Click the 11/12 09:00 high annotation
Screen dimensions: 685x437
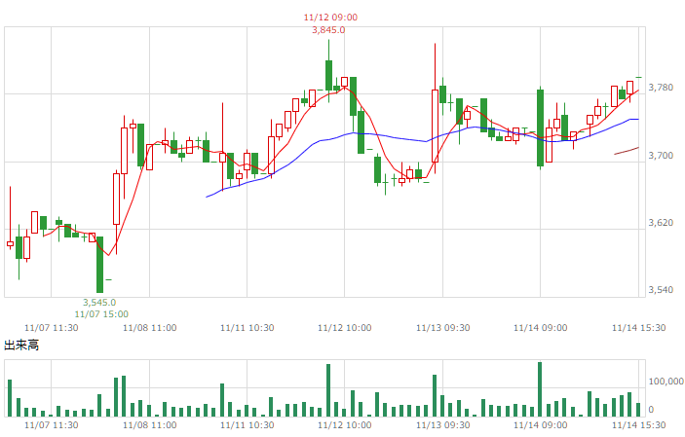click(330, 18)
